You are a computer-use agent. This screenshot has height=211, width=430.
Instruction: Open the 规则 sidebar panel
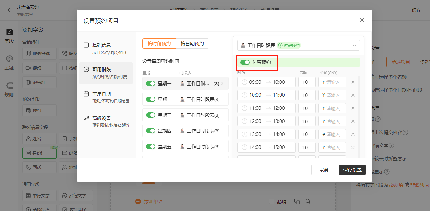click(x=9, y=90)
